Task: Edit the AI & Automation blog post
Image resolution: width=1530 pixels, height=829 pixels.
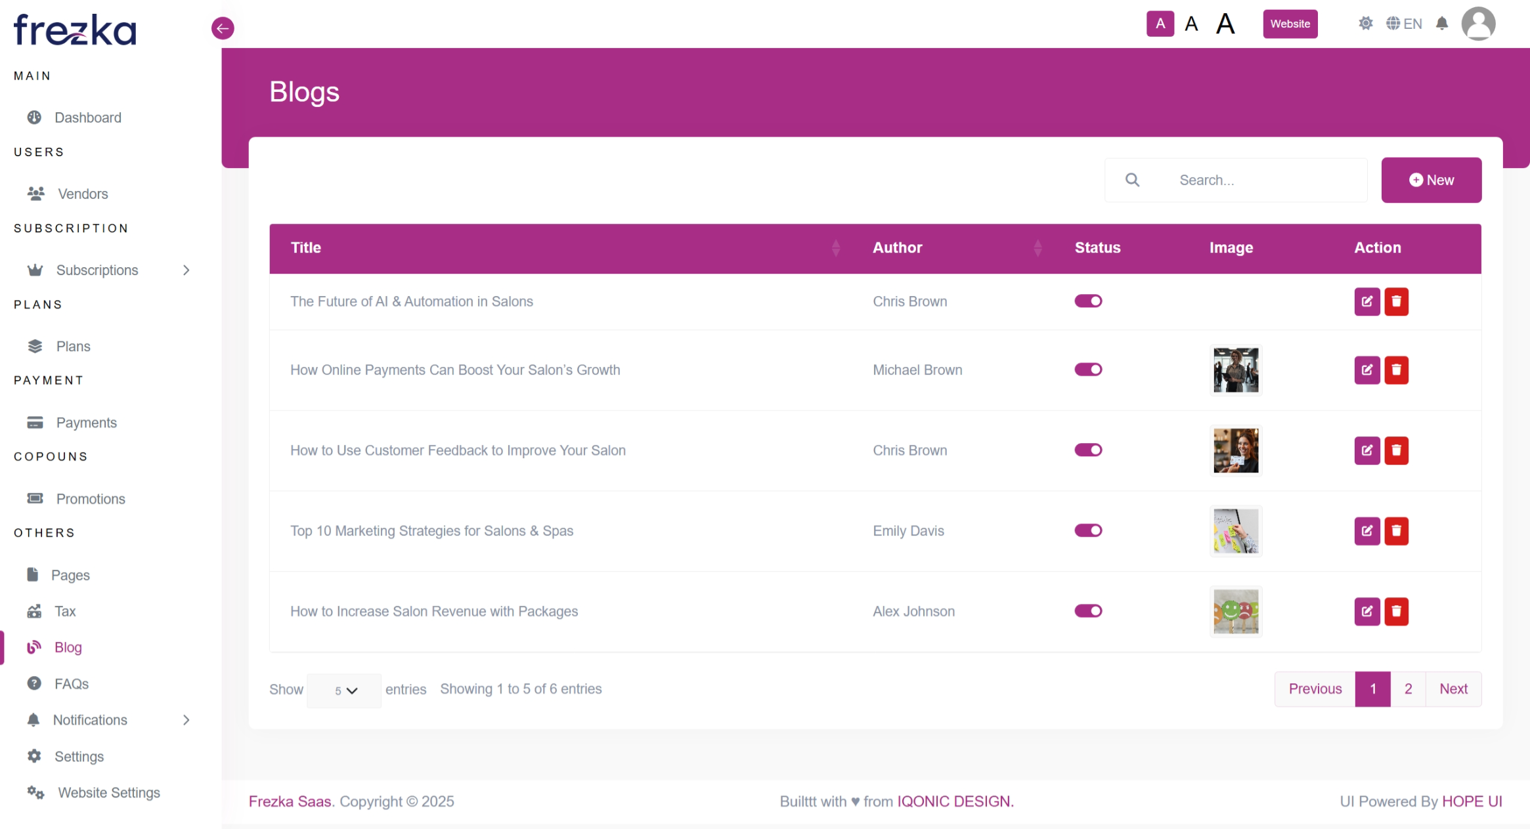Action: click(1366, 302)
